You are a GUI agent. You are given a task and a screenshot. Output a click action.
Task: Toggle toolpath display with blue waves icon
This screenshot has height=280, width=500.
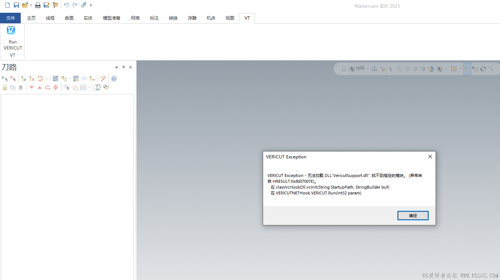[13, 87]
